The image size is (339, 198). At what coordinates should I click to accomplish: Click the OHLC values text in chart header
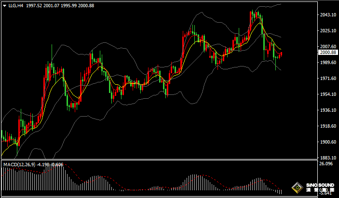coord(60,5)
